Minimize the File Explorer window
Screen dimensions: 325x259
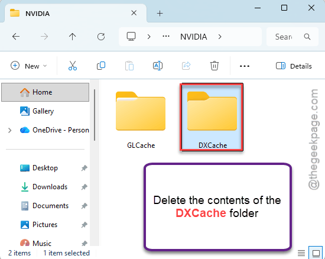pos(258,8)
